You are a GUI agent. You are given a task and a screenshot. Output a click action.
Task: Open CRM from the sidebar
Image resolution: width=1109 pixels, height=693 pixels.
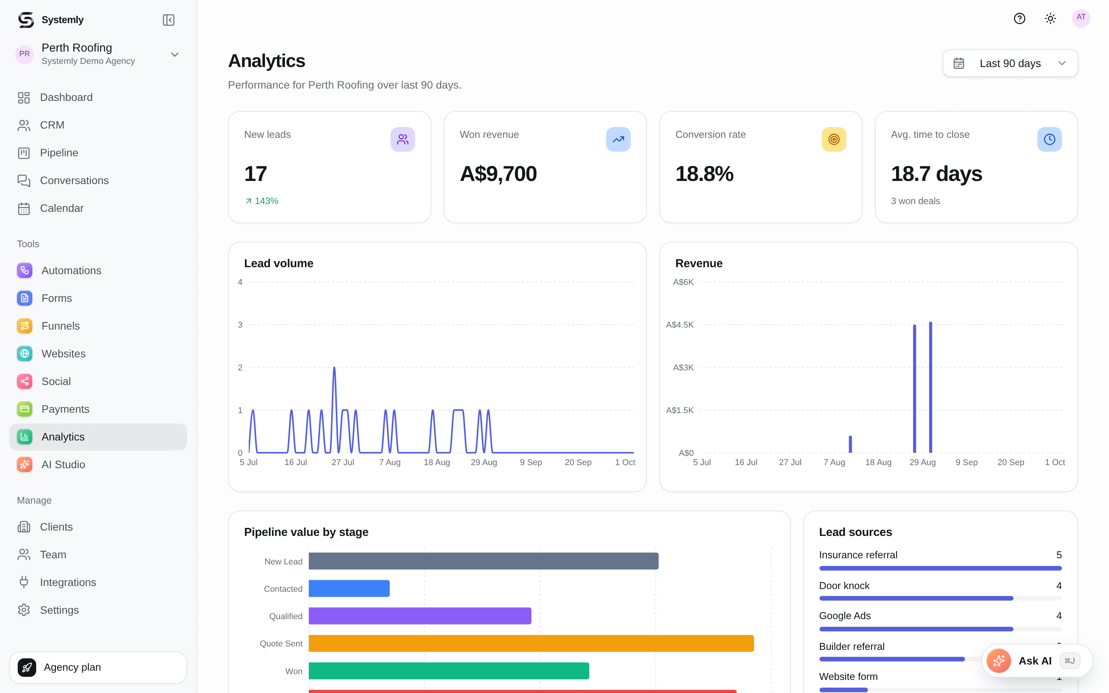coord(98,125)
